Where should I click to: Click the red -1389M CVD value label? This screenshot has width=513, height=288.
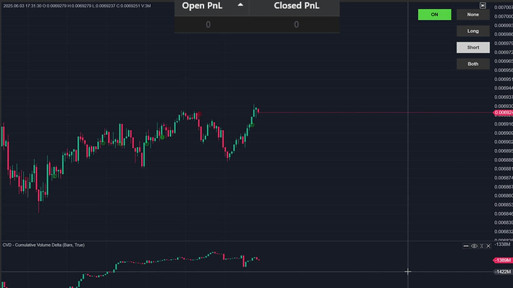tap(503, 260)
